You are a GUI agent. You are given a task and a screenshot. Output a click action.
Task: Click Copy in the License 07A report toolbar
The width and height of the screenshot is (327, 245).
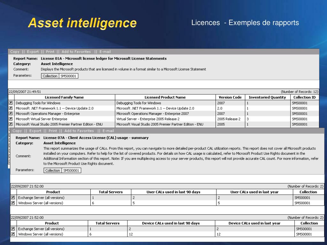[x=17, y=131]
